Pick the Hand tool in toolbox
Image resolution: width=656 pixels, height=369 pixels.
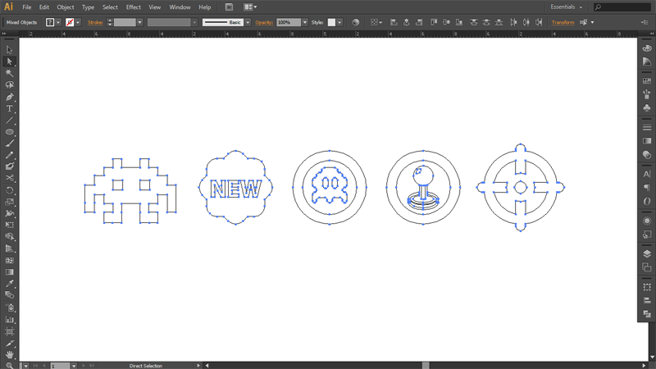point(10,354)
